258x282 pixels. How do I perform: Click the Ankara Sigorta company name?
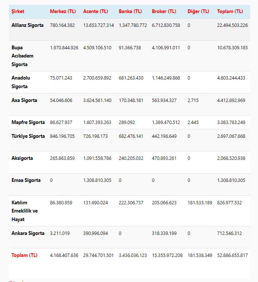click(28, 233)
